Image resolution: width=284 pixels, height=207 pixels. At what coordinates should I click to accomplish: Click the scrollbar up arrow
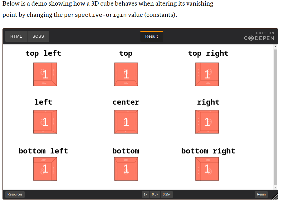coord(275,47)
